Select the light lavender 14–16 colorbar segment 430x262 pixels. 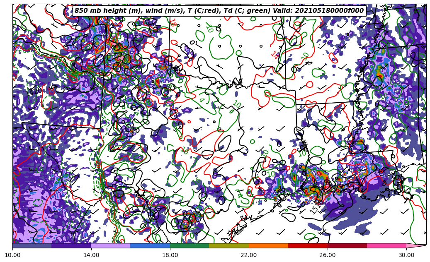click(111, 245)
